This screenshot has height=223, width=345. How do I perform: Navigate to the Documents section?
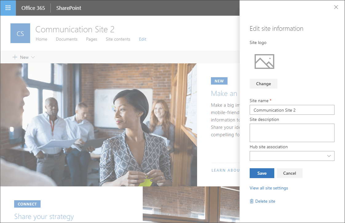[66, 39]
